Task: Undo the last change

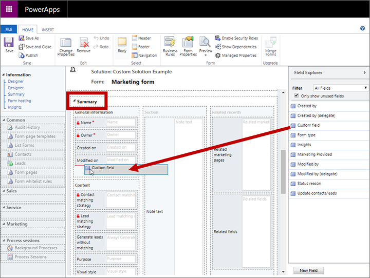Action: tap(101, 38)
